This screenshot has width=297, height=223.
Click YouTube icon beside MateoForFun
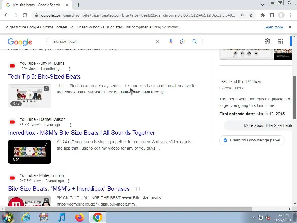coord(12,178)
